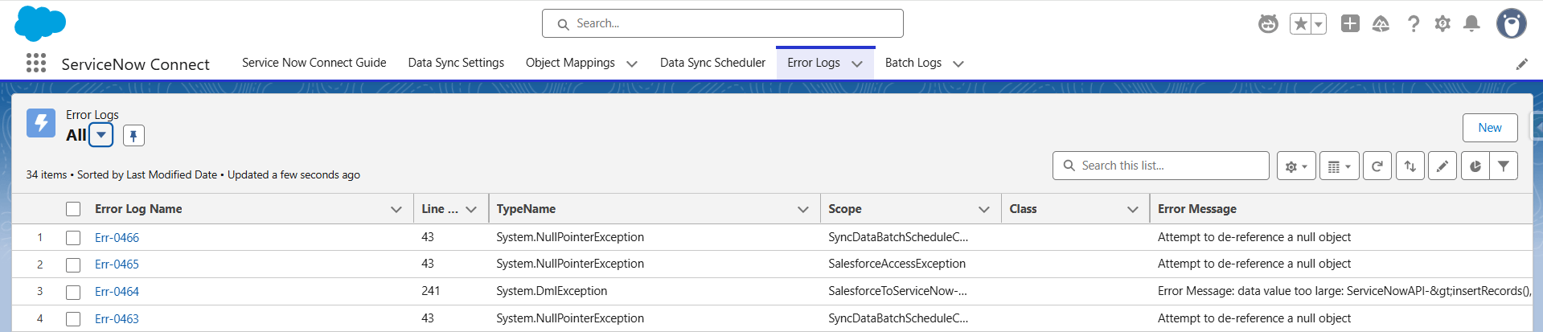
Task: Sort by the TypeName column header
Action: pos(526,209)
